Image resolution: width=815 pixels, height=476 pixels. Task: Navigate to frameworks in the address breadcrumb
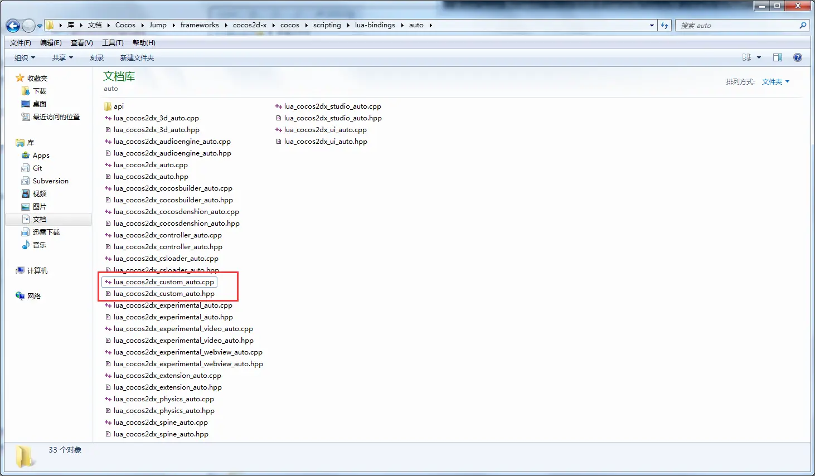tap(200, 25)
